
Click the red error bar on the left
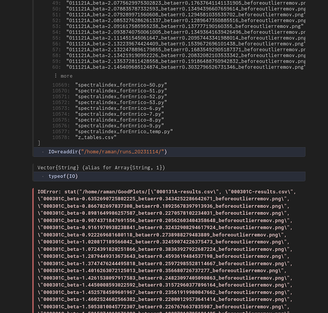click(x=33, y=250)
